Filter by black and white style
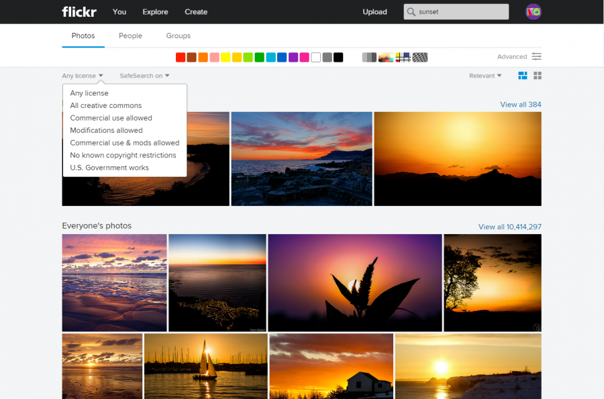The image size is (604, 399). (x=369, y=57)
